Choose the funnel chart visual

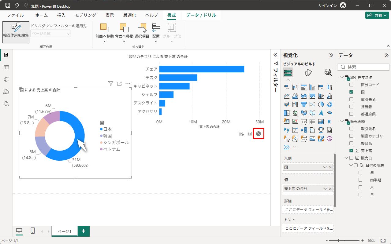pyautogui.click(x=304, y=104)
